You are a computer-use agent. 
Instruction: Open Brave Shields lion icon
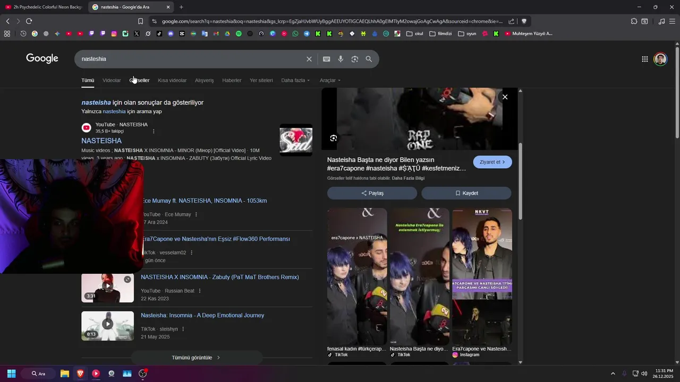point(524,21)
